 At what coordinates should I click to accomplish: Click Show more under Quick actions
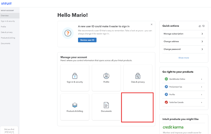coord(184,58)
